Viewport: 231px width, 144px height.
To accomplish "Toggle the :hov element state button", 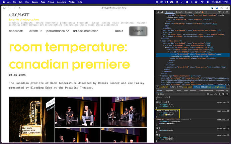I will click(212, 94).
